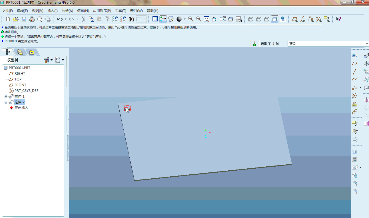The width and height of the screenshot is (369, 218).
Task: Toggle datum axes visibility
Action: coord(303,19)
